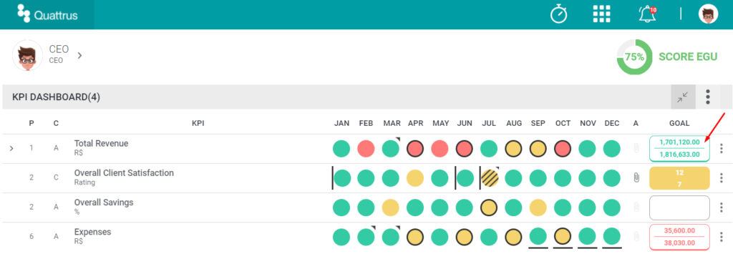Click Expenses goal box
This screenshot has height=259, width=733.
pos(679,237)
